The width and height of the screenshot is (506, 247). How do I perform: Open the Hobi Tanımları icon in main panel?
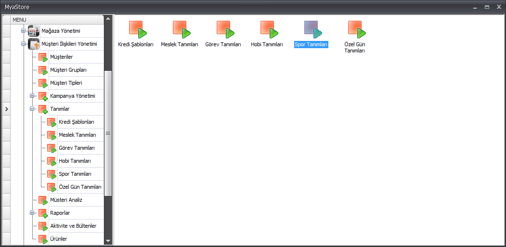pyautogui.click(x=268, y=30)
